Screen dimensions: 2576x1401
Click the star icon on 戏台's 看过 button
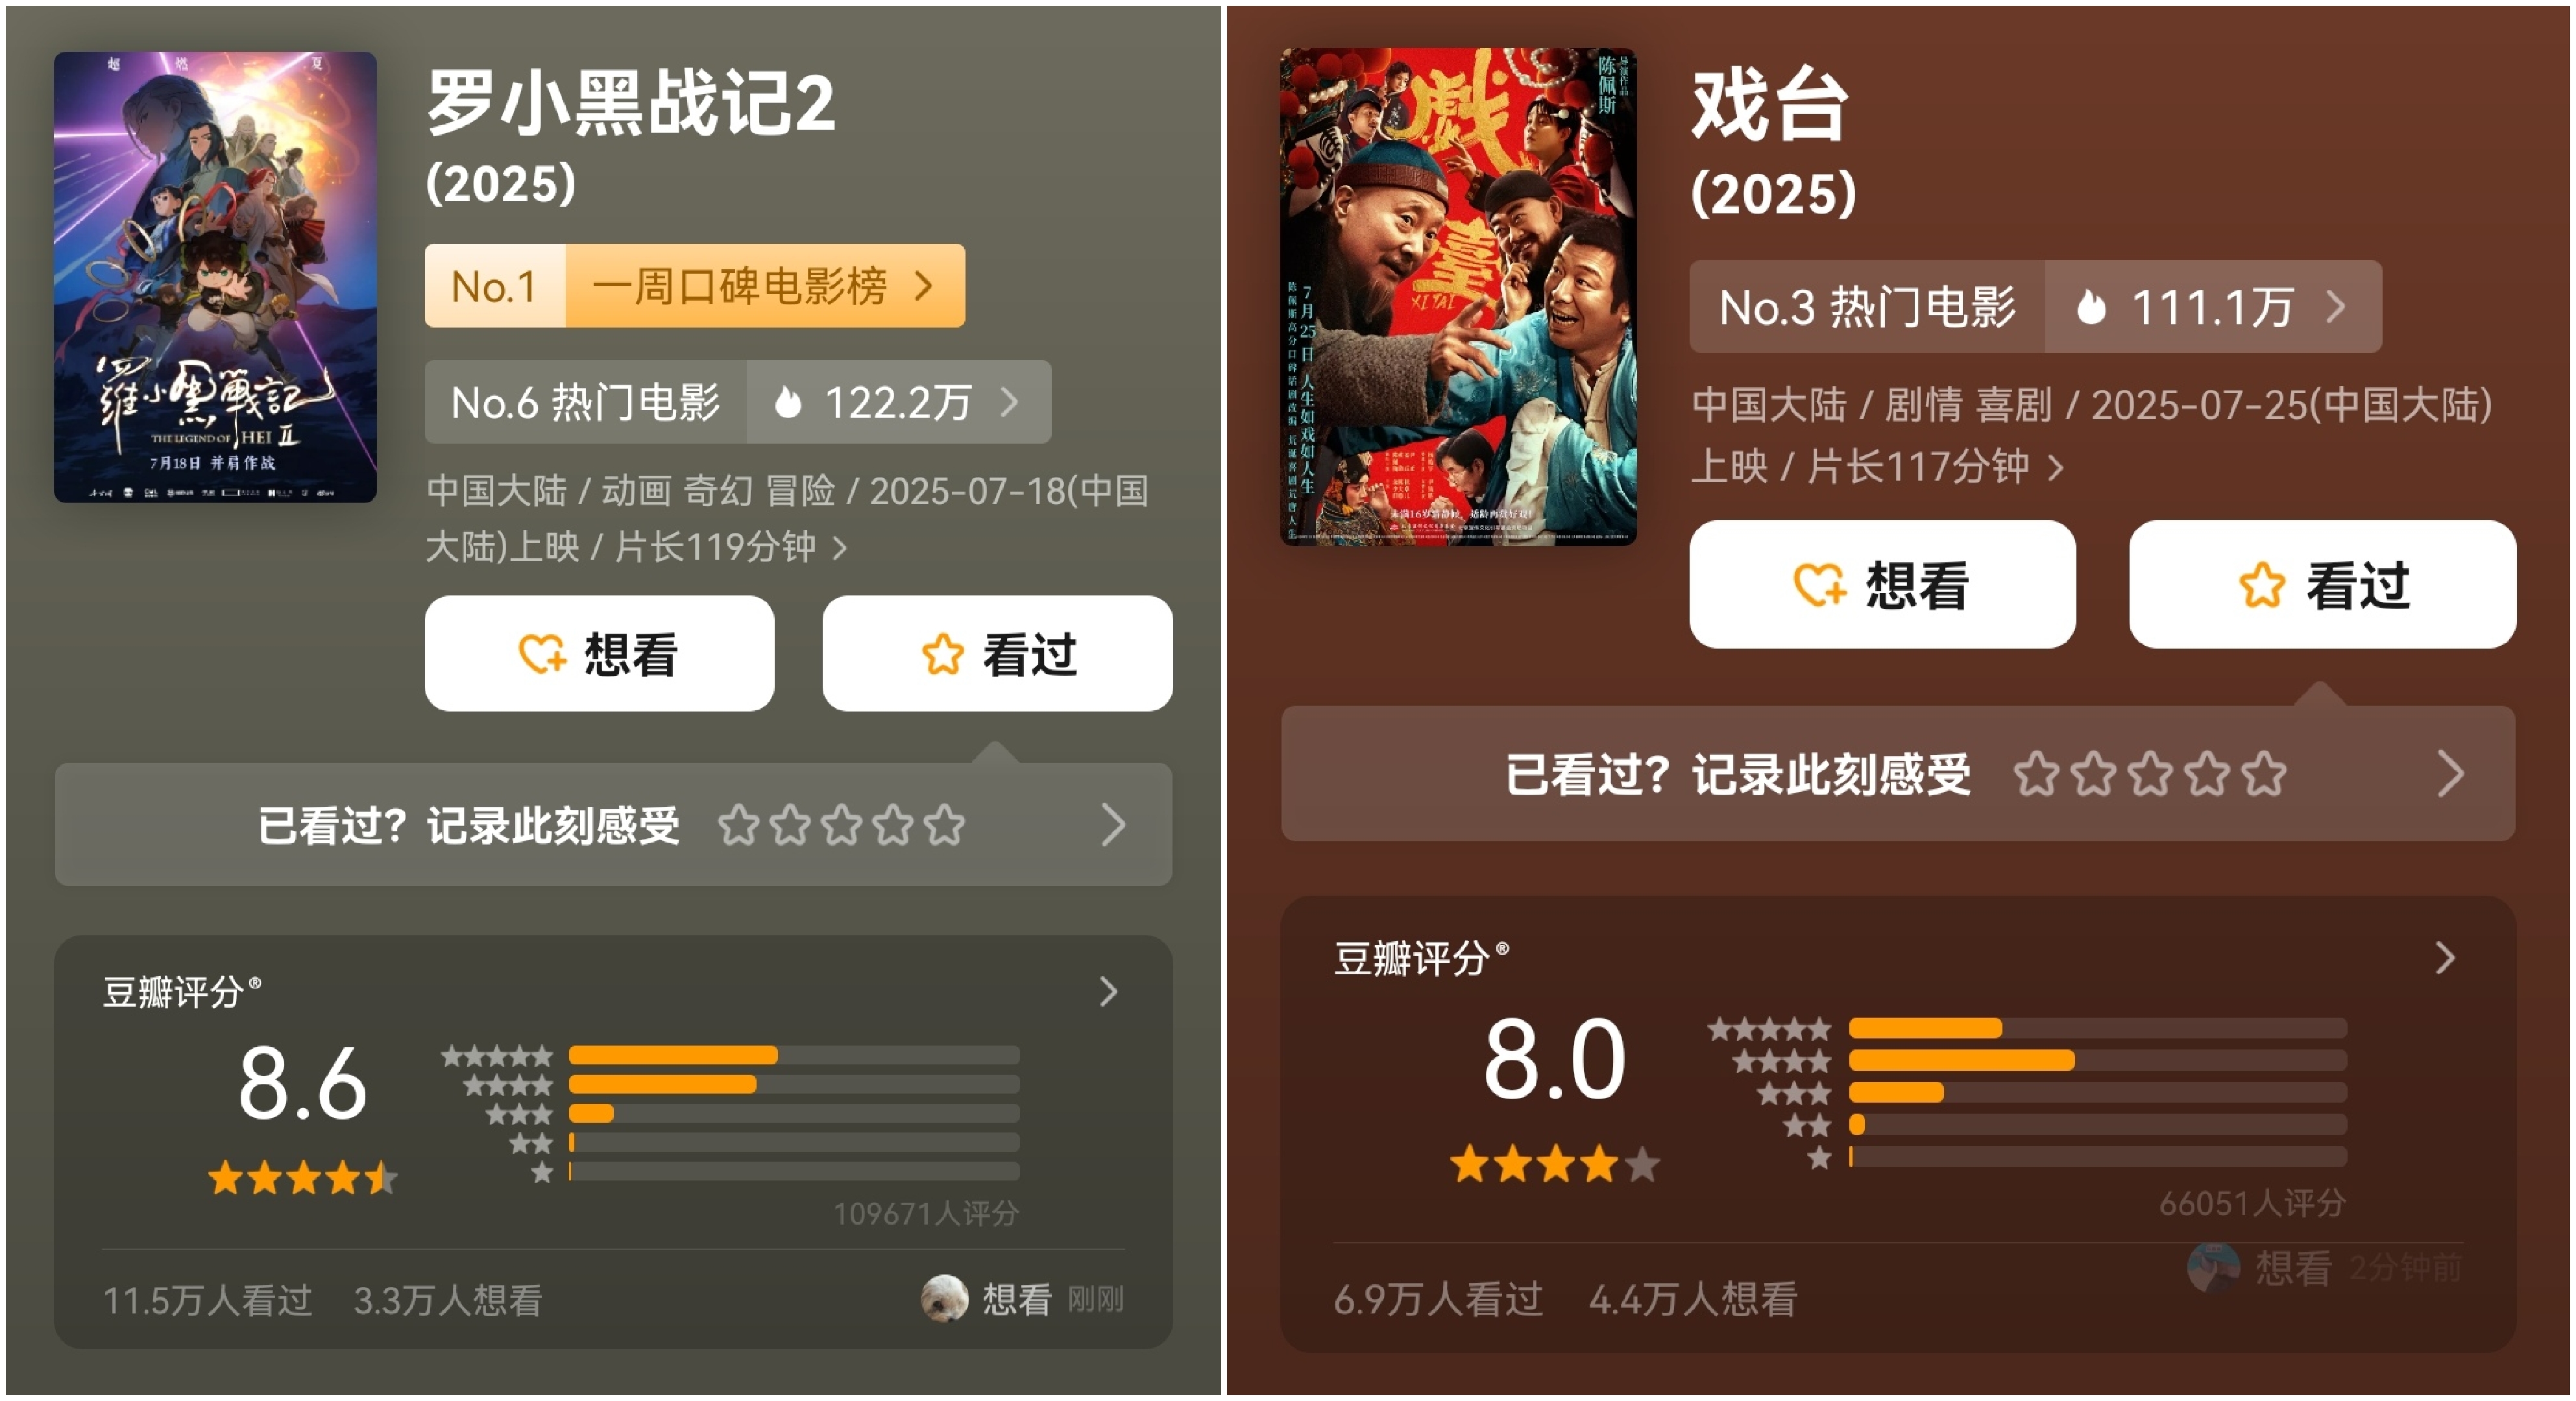2262,586
